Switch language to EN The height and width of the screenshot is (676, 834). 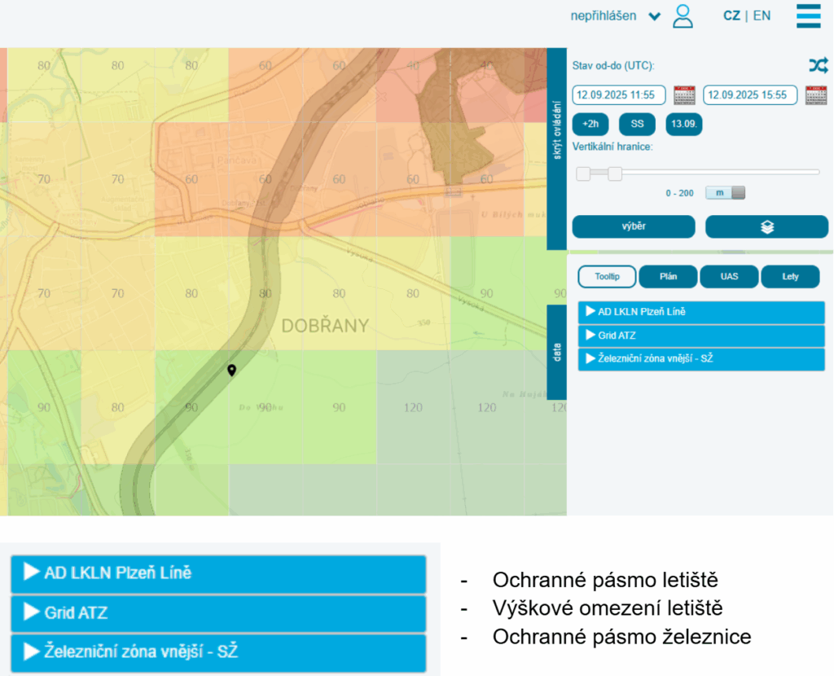point(762,15)
